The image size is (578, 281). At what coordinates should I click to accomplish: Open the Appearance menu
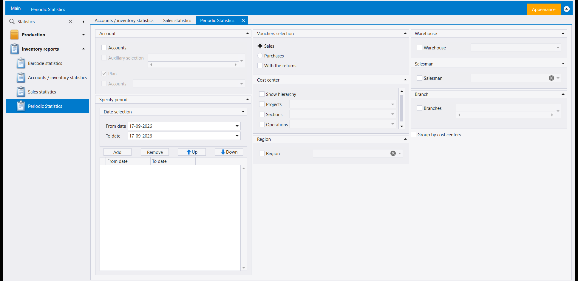[x=543, y=9]
